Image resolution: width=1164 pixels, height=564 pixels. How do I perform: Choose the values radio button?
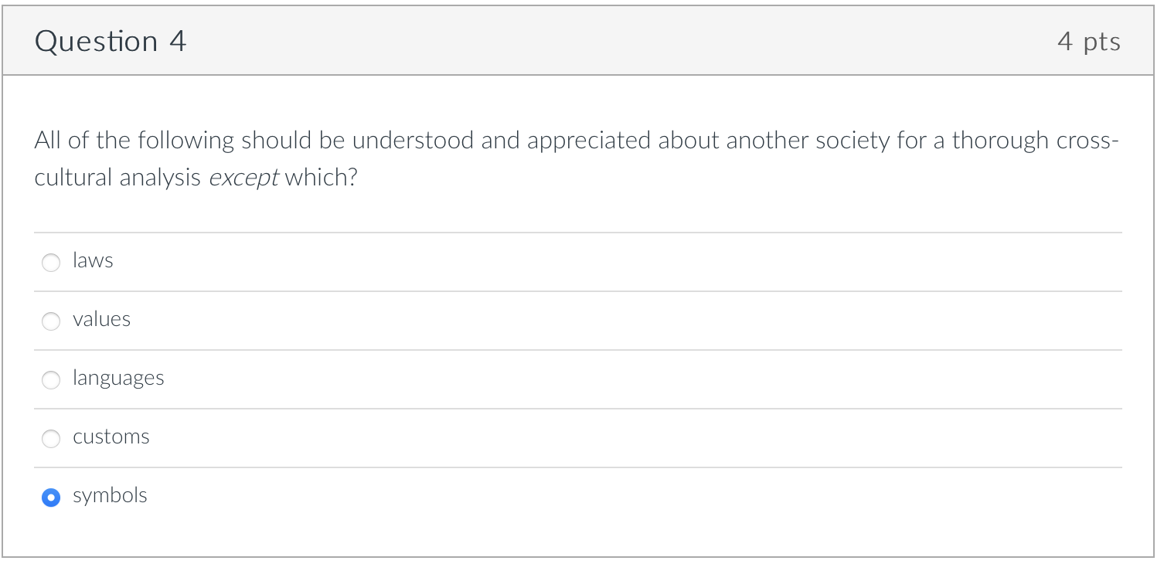[x=51, y=321]
